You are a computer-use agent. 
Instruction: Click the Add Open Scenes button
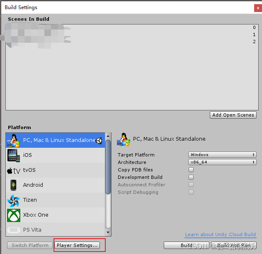tap(233, 115)
